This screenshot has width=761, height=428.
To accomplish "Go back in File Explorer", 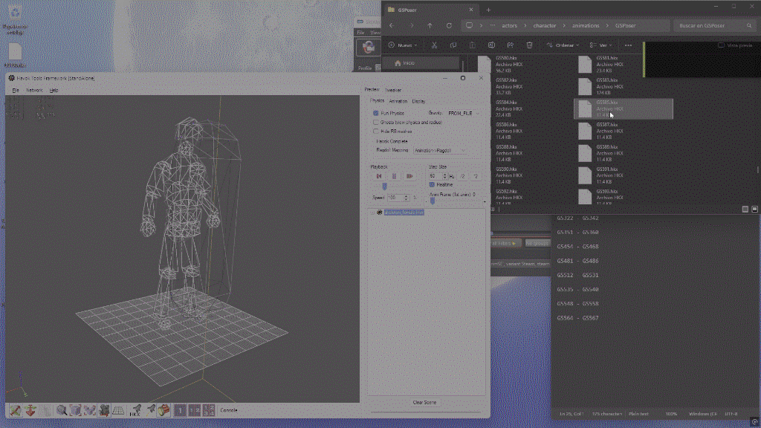I will [392, 26].
